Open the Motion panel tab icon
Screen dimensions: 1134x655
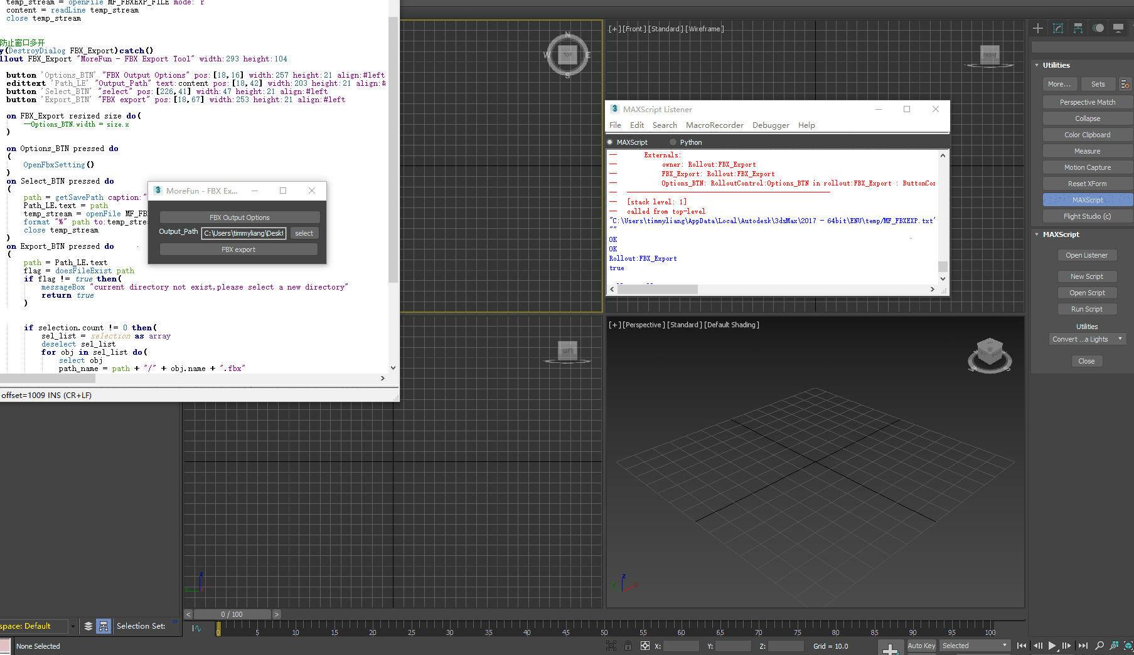1098,28
